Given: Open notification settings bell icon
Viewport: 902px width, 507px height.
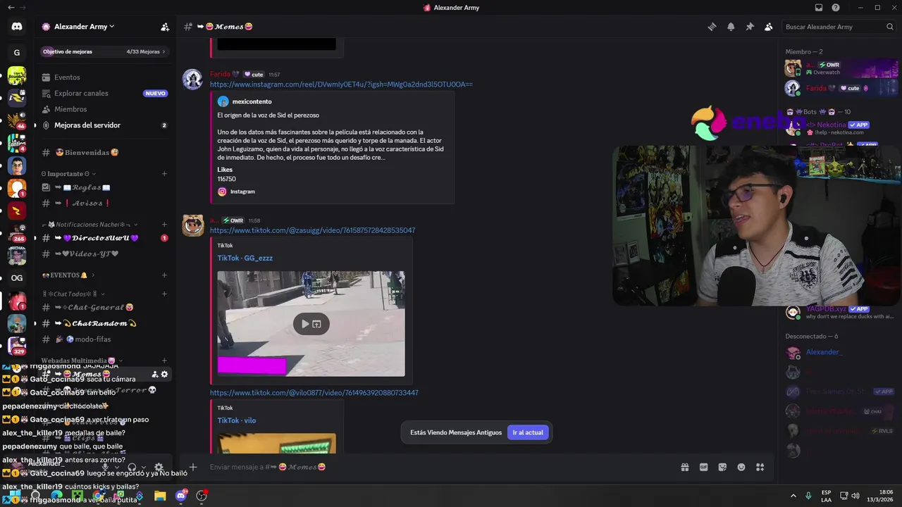Looking at the screenshot, I should [731, 27].
